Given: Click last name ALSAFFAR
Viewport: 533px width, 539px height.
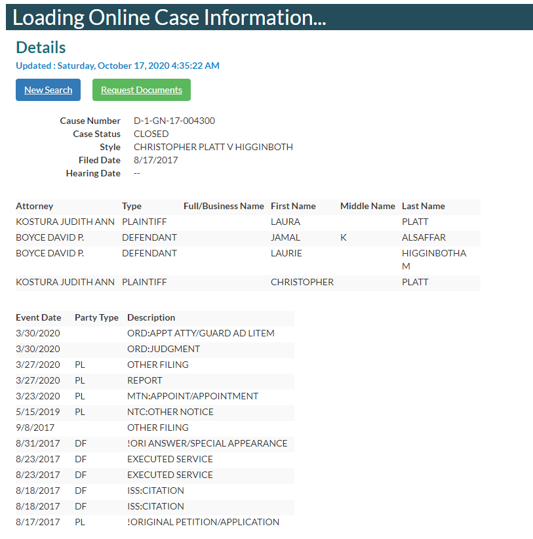Looking at the screenshot, I should point(424,237).
